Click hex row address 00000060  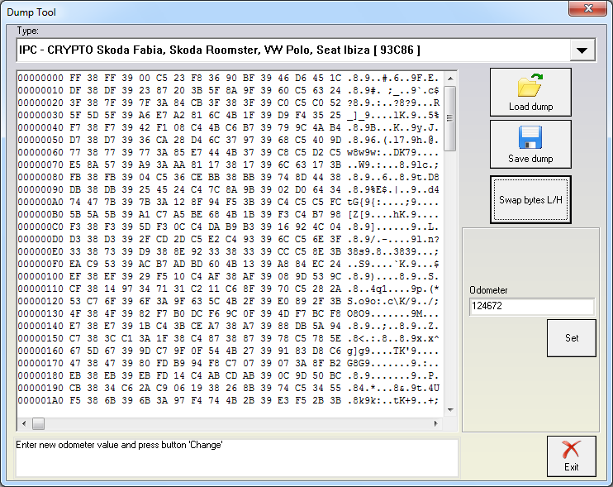[40, 153]
